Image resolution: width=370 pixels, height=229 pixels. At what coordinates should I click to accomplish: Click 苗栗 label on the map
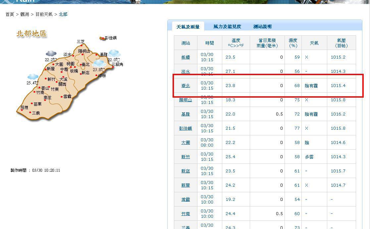pos(37,104)
